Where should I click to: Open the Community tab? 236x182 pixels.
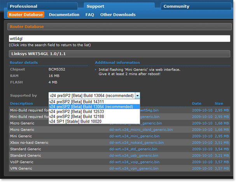[196, 6]
